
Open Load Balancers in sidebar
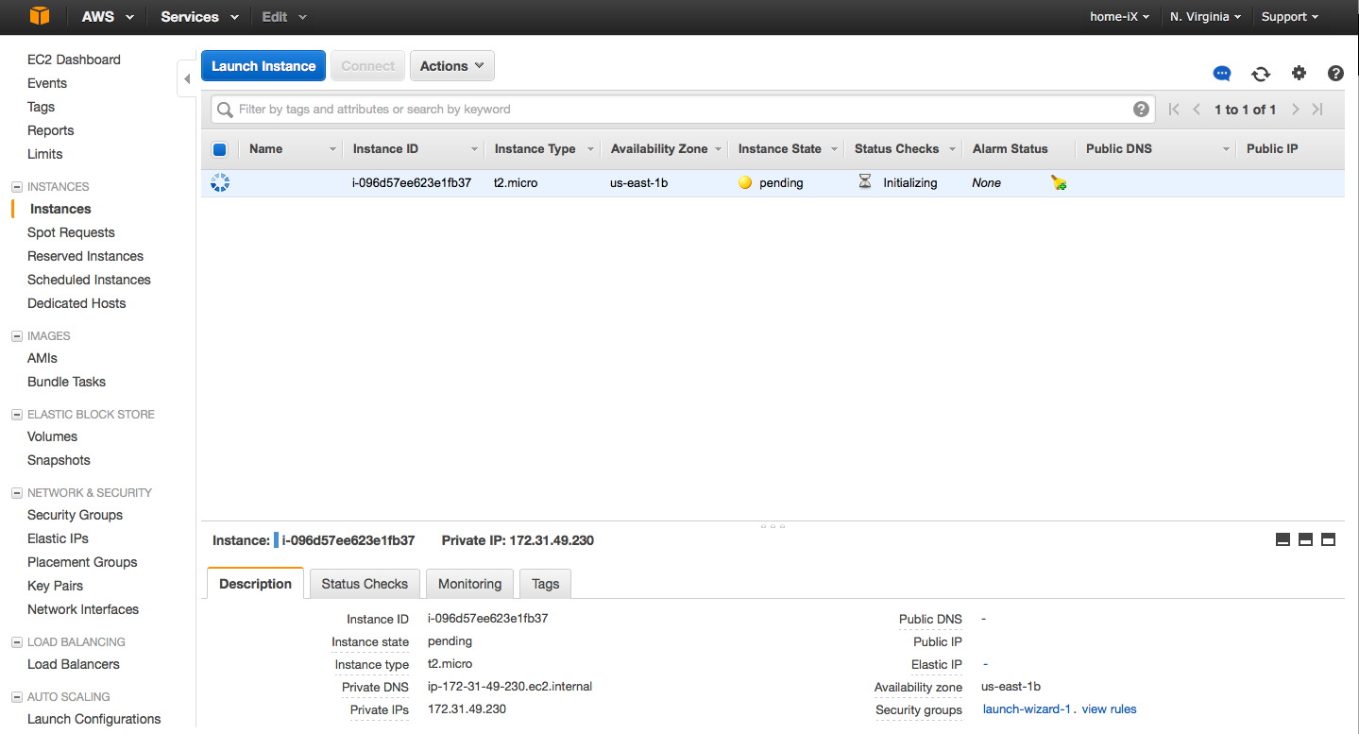[x=74, y=664]
